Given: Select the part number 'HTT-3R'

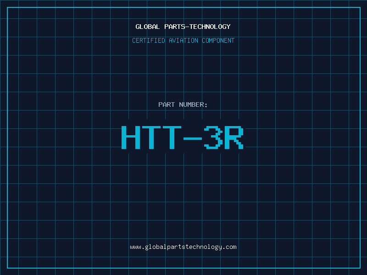Looking at the screenshot, I should coord(183,137).
